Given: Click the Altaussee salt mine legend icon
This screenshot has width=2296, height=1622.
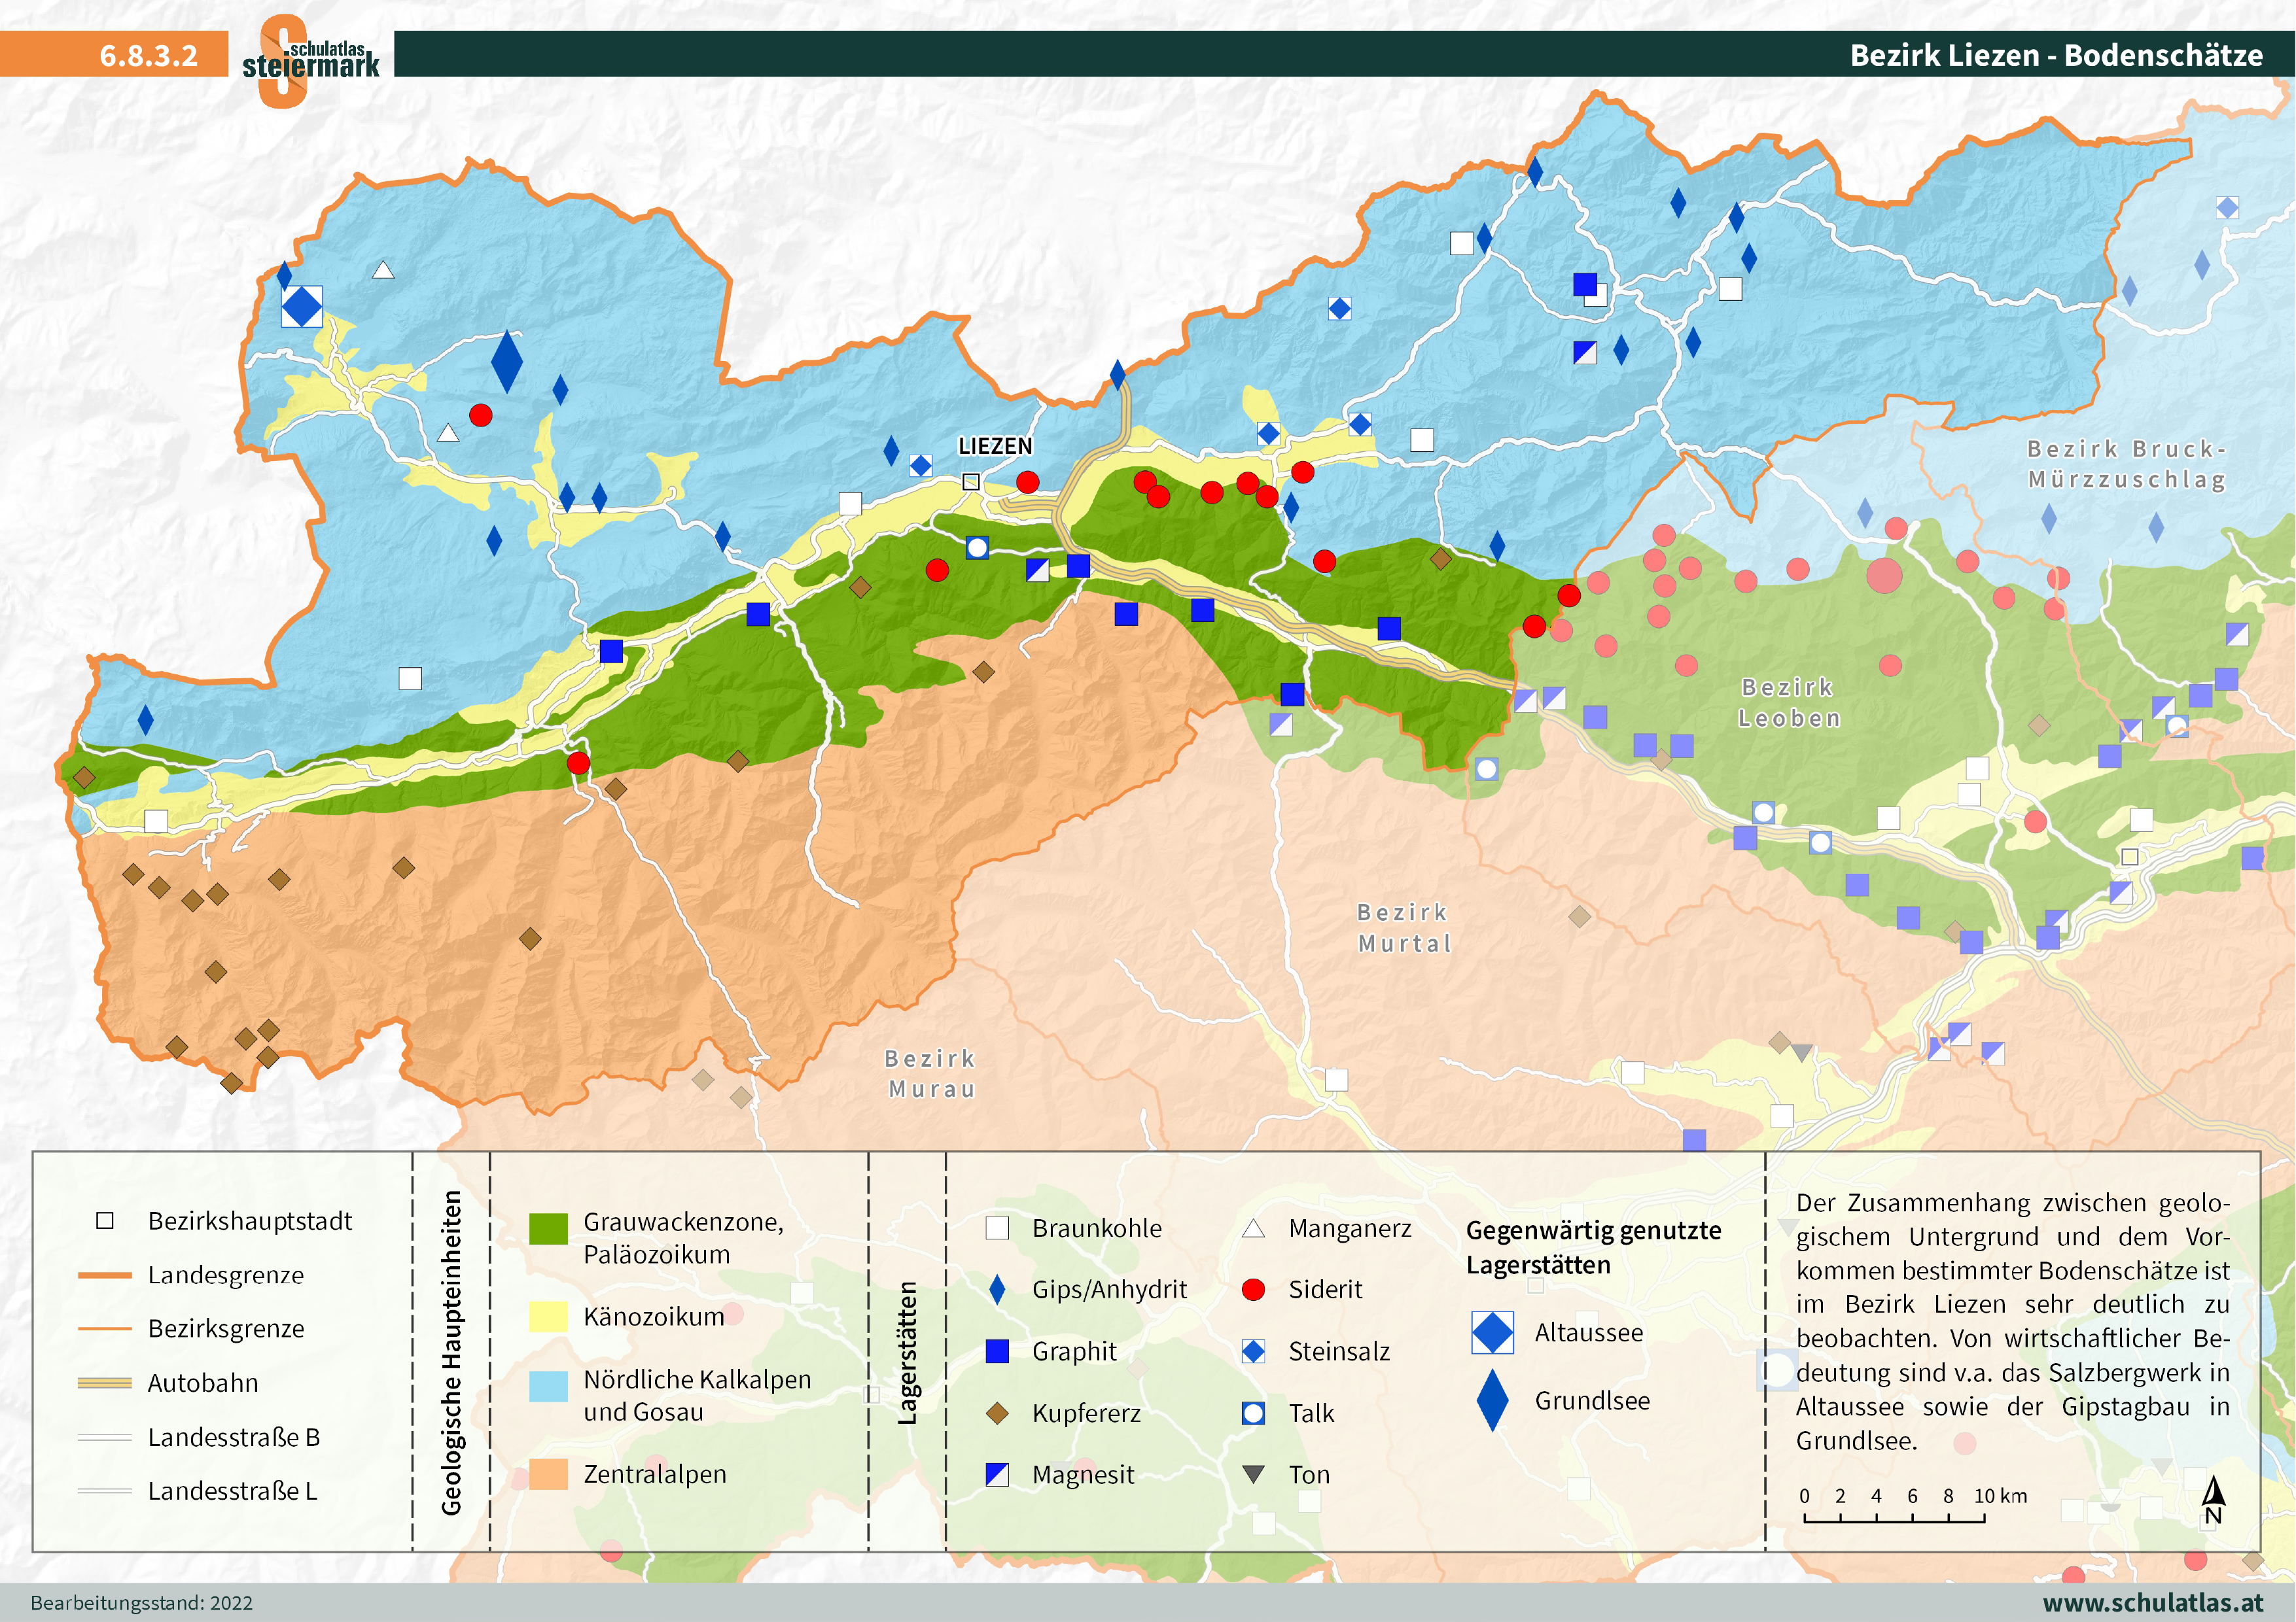Looking at the screenshot, I should (1492, 1333).
